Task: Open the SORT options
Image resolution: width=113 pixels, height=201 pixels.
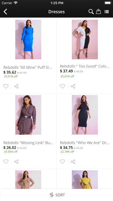Action: pos(57,195)
